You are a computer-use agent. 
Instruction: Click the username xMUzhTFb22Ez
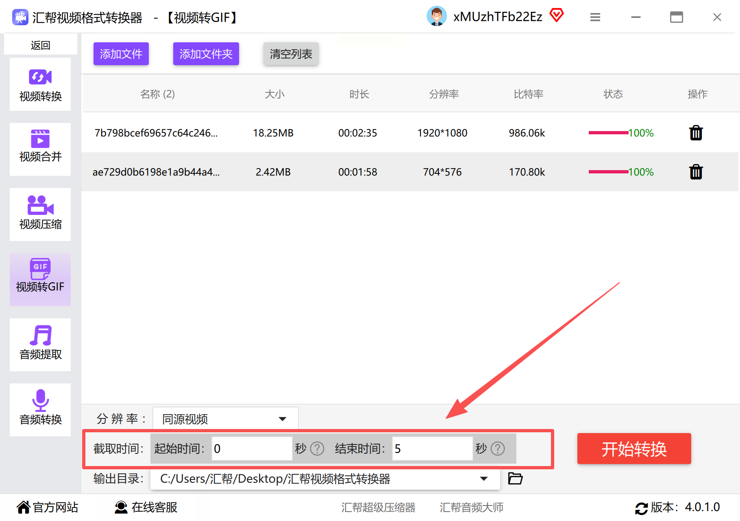tap(498, 17)
